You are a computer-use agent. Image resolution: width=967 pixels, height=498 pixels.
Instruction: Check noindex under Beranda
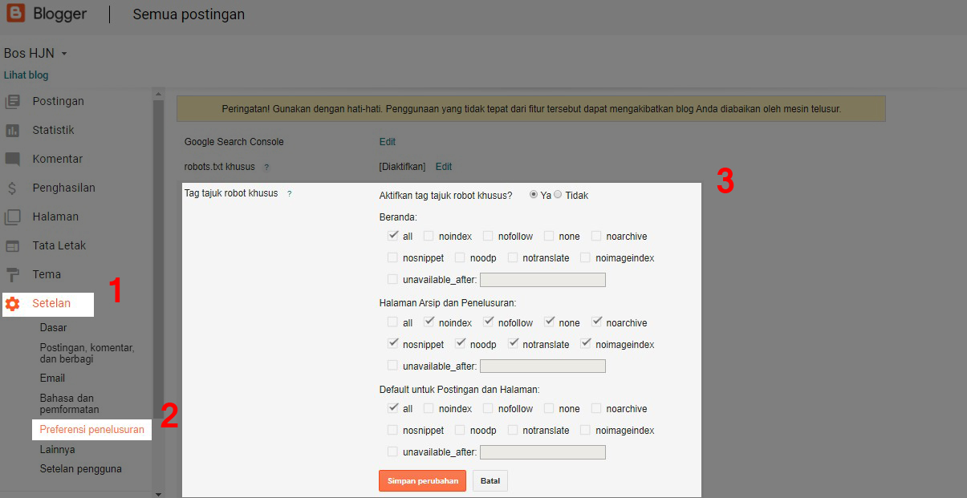tap(429, 236)
